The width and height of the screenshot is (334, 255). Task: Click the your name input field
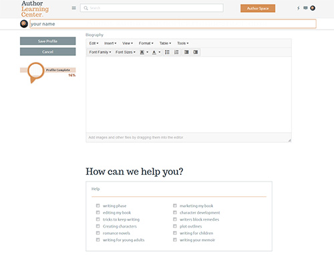click(173, 24)
